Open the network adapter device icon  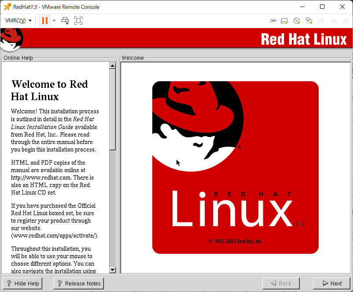[309, 21]
